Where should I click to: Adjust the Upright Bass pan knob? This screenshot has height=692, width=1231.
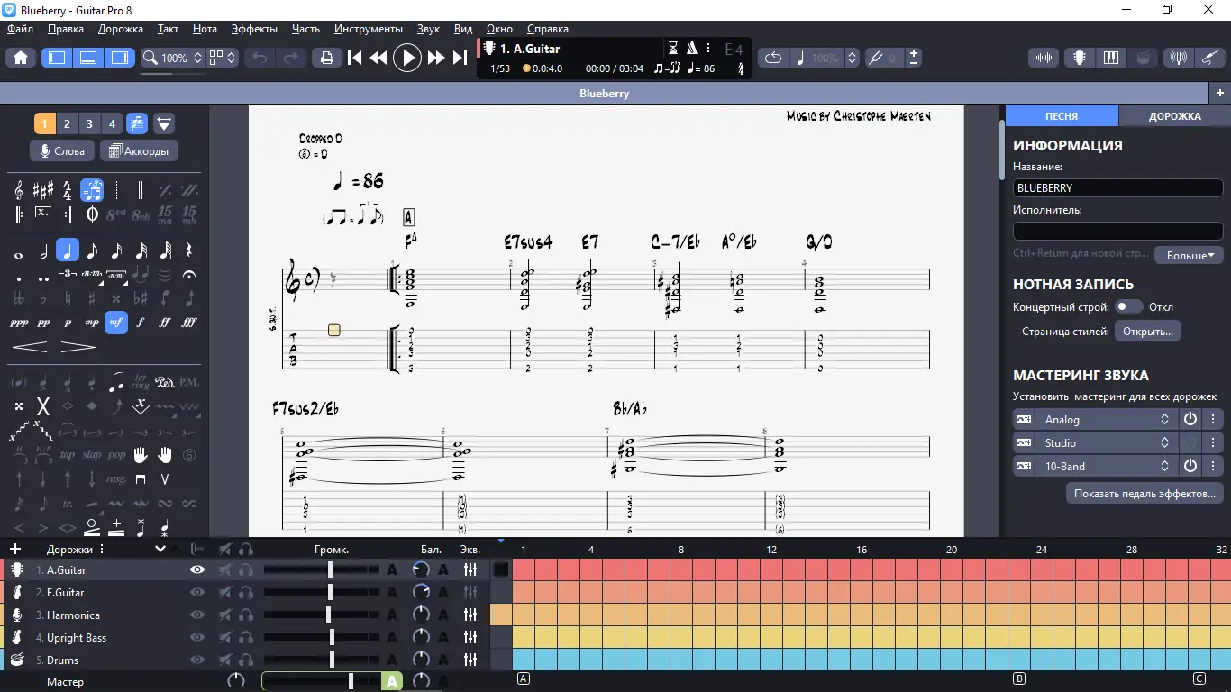point(421,637)
